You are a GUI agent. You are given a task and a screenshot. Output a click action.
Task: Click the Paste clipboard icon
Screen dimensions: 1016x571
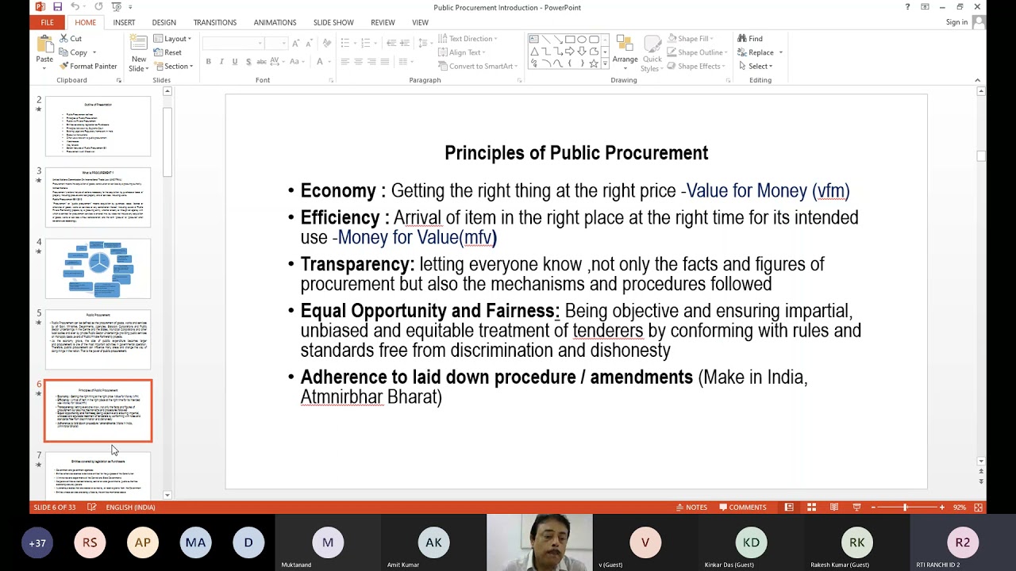44,44
